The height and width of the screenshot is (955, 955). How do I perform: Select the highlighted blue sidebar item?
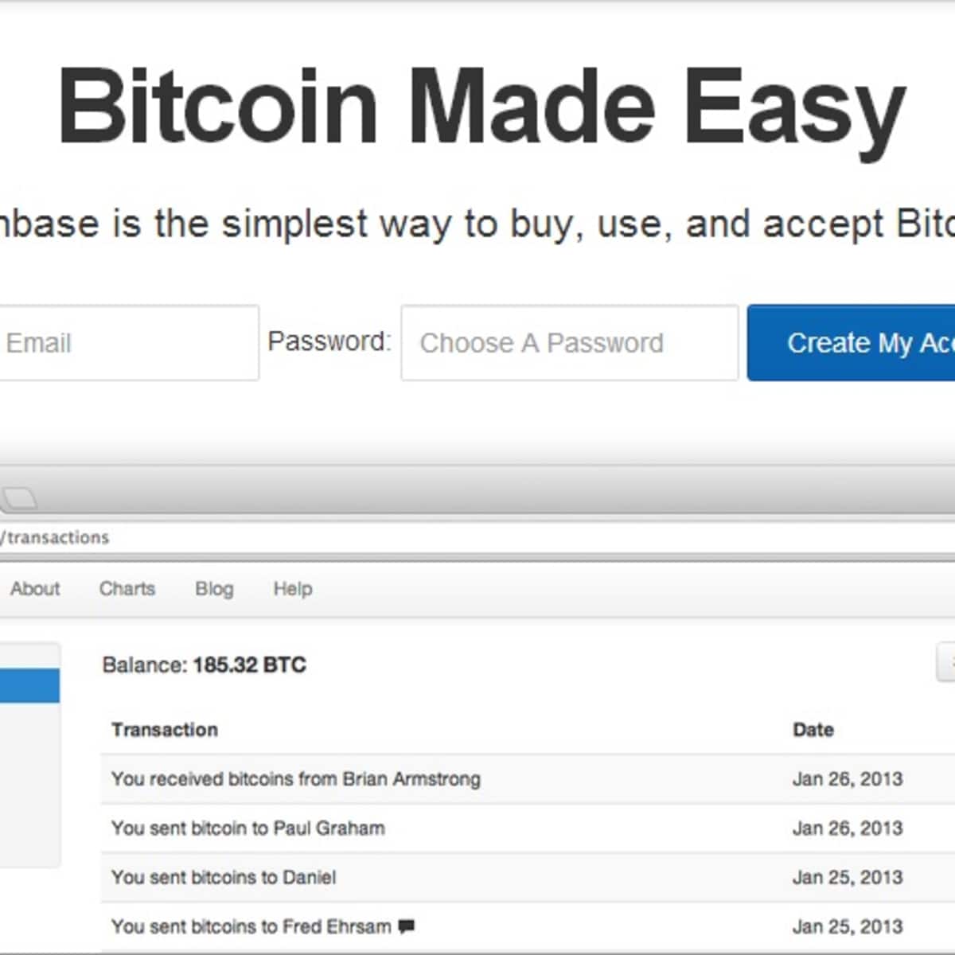pos(29,686)
